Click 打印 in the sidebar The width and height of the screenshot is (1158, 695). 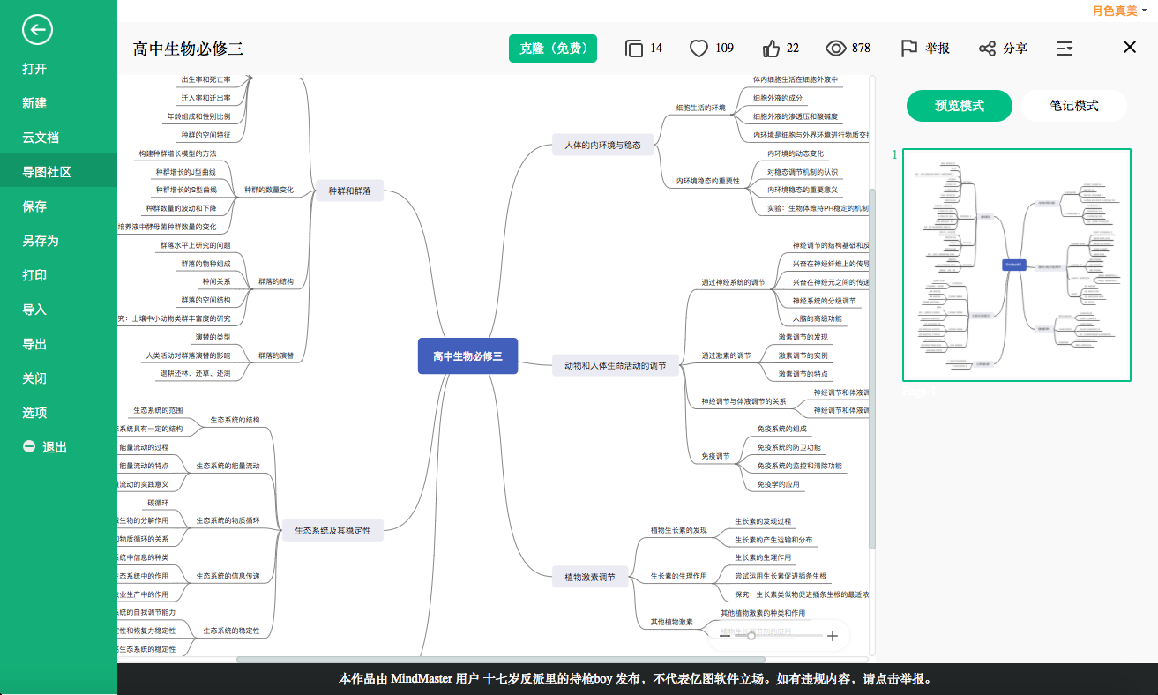tap(58, 275)
